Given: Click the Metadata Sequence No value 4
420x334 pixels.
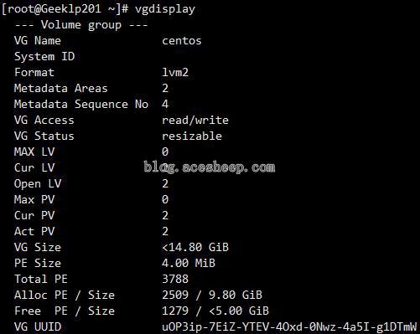Looking at the screenshot, I should click(x=165, y=105).
